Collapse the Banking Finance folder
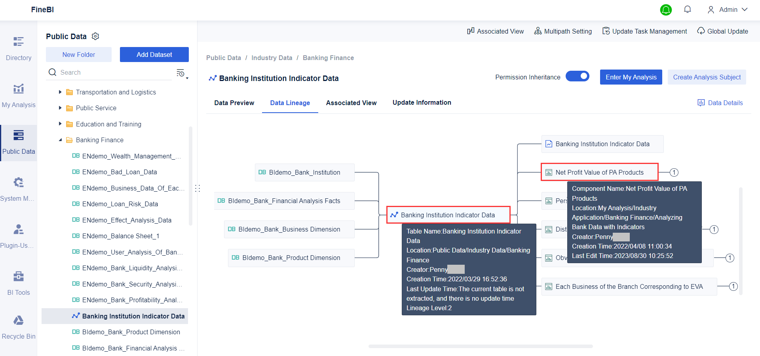The width and height of the screenshot is (760, 356). [60, 140]
